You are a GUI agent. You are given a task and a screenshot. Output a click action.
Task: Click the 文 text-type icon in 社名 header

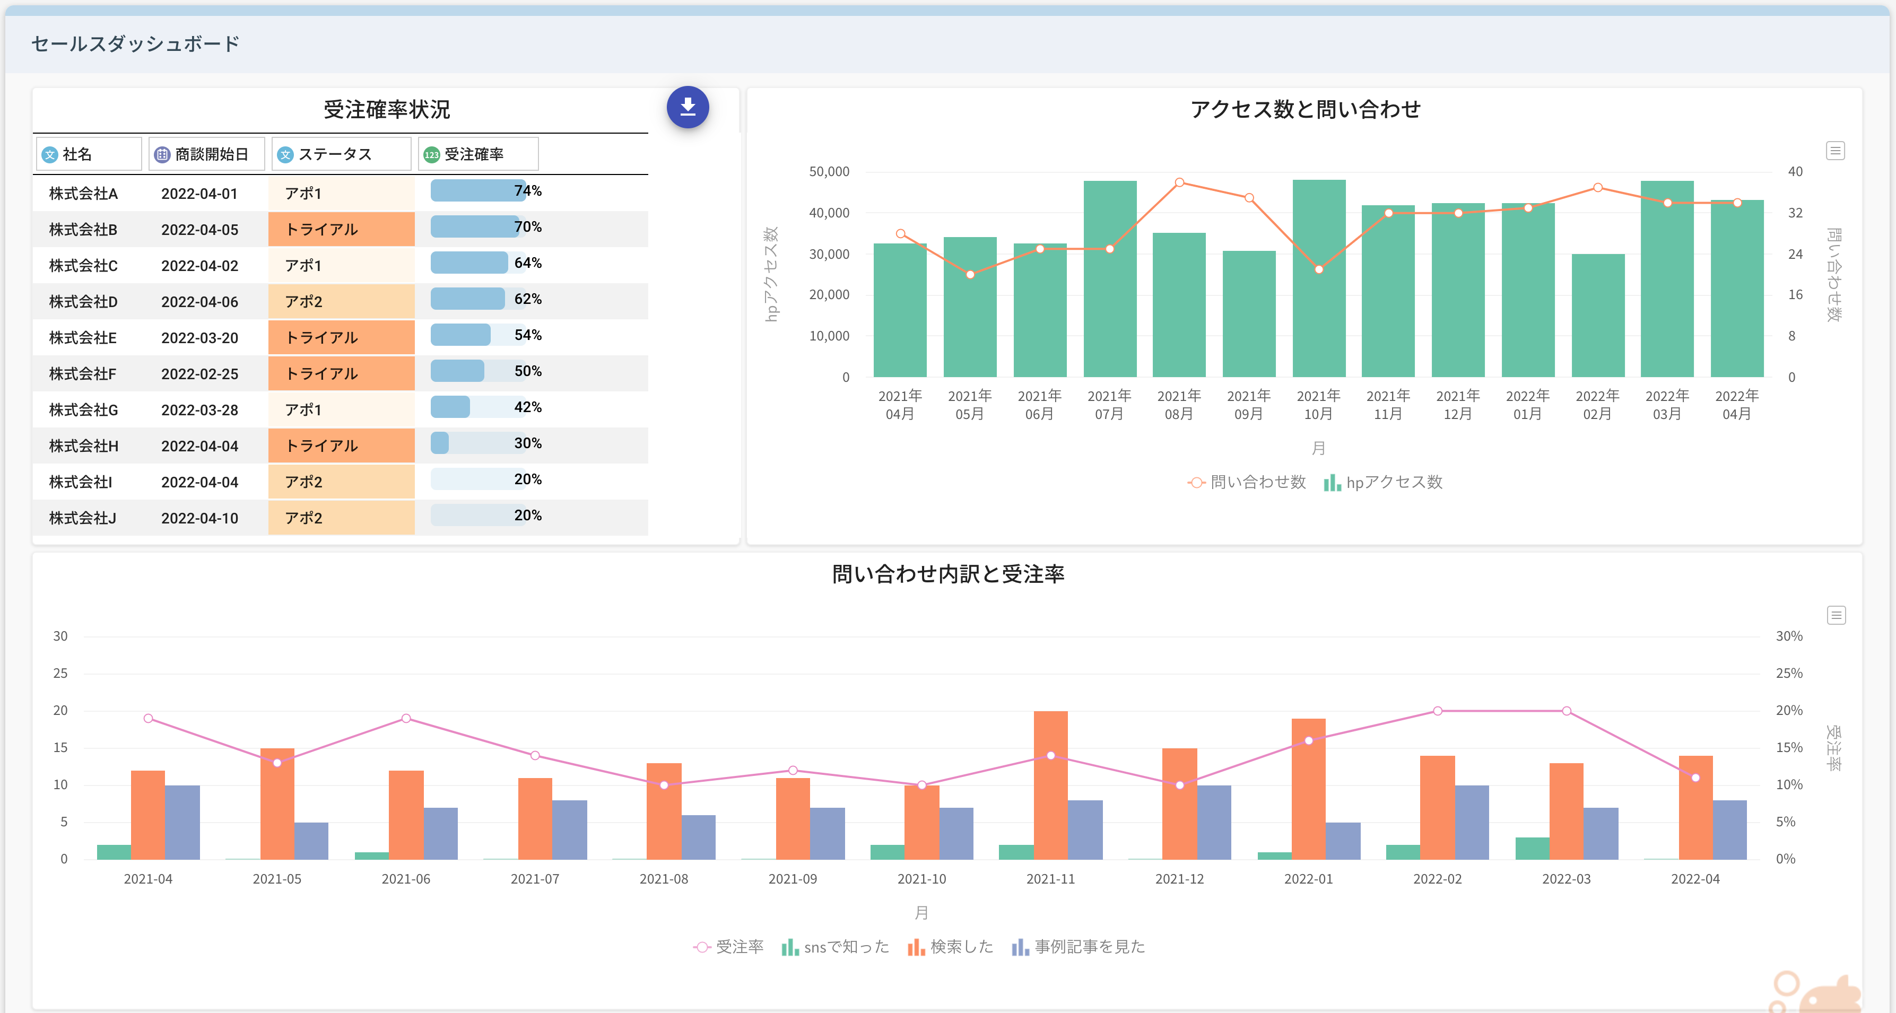[x=49, y=154]
